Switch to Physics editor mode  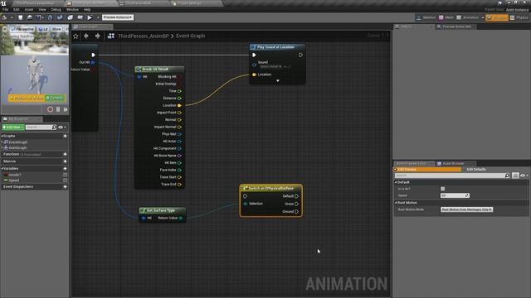(519, 17)
